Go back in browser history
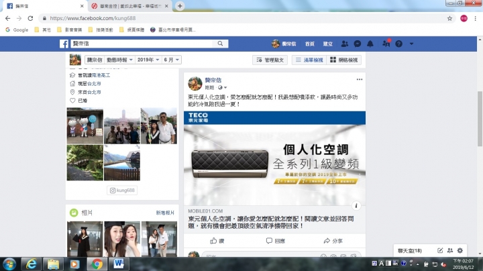This screenshot has width=483, height=271. [x=8, y=19]
